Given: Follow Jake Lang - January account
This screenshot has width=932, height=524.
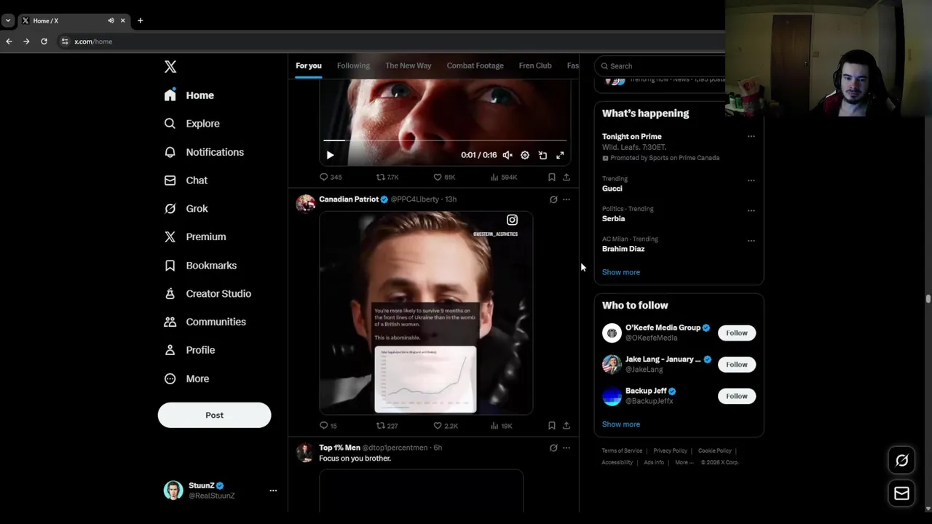Looking at the screenshot, I should 736,365.
